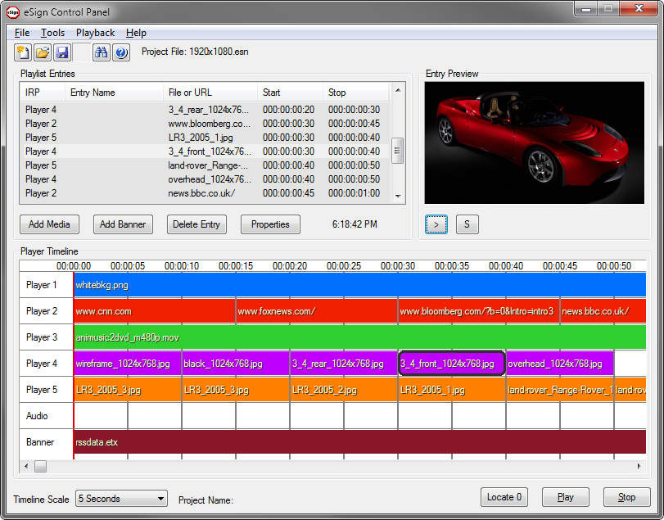Click the Save floppy disk icon
The image size is (664, 520).
[x=62, y=52]
